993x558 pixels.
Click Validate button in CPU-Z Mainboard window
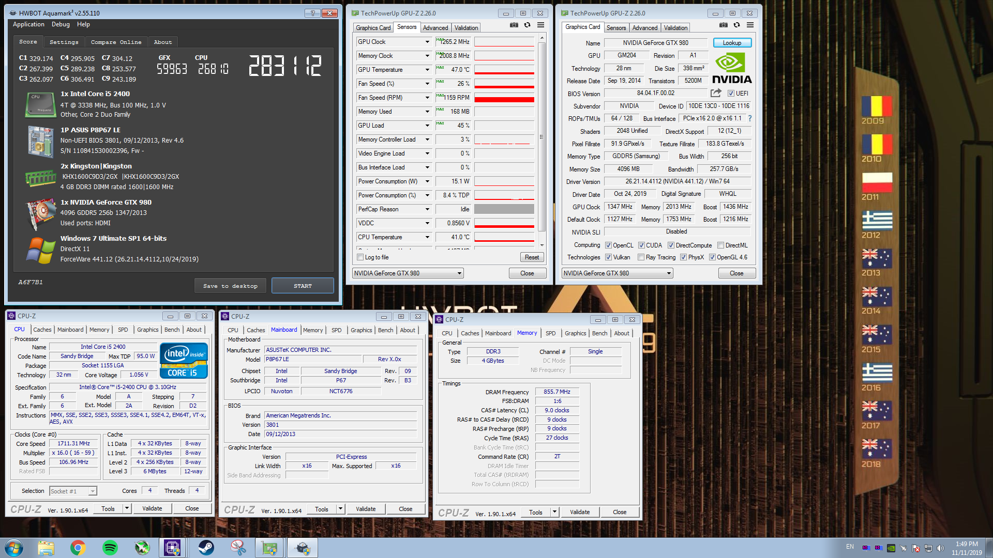click(x=366, y=509)
